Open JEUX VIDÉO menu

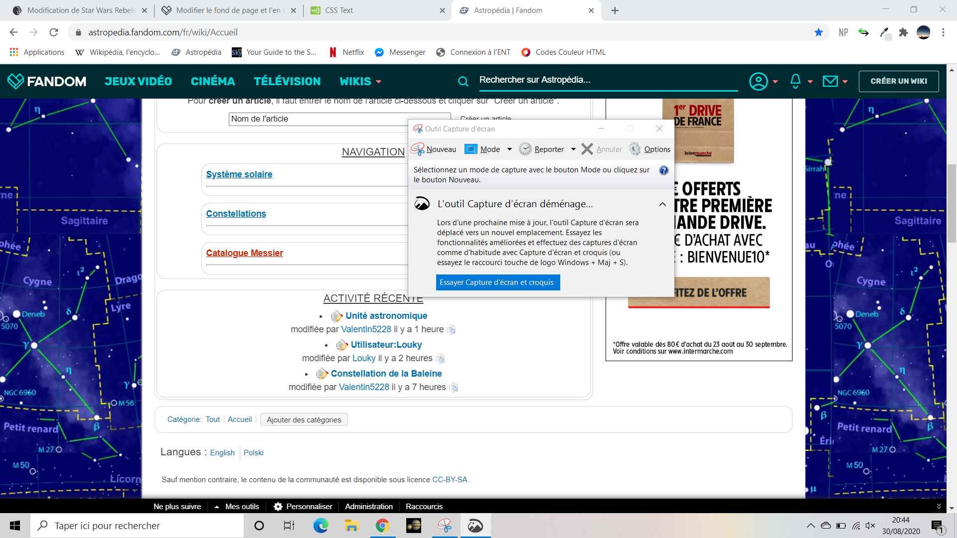[138, 81]
